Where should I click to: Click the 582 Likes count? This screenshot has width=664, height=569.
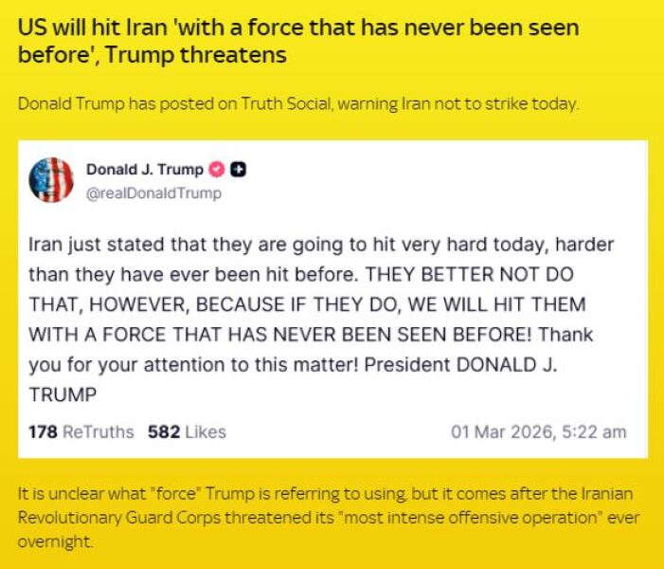(x=187, y=431)
